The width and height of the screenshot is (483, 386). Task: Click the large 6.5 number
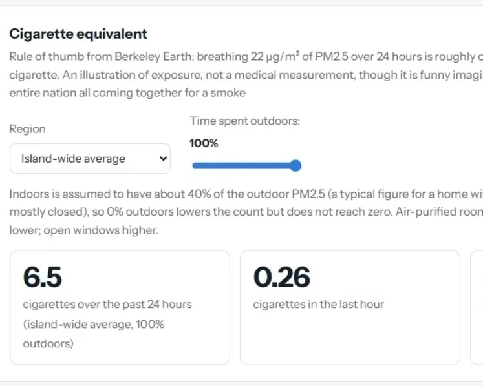43,277
